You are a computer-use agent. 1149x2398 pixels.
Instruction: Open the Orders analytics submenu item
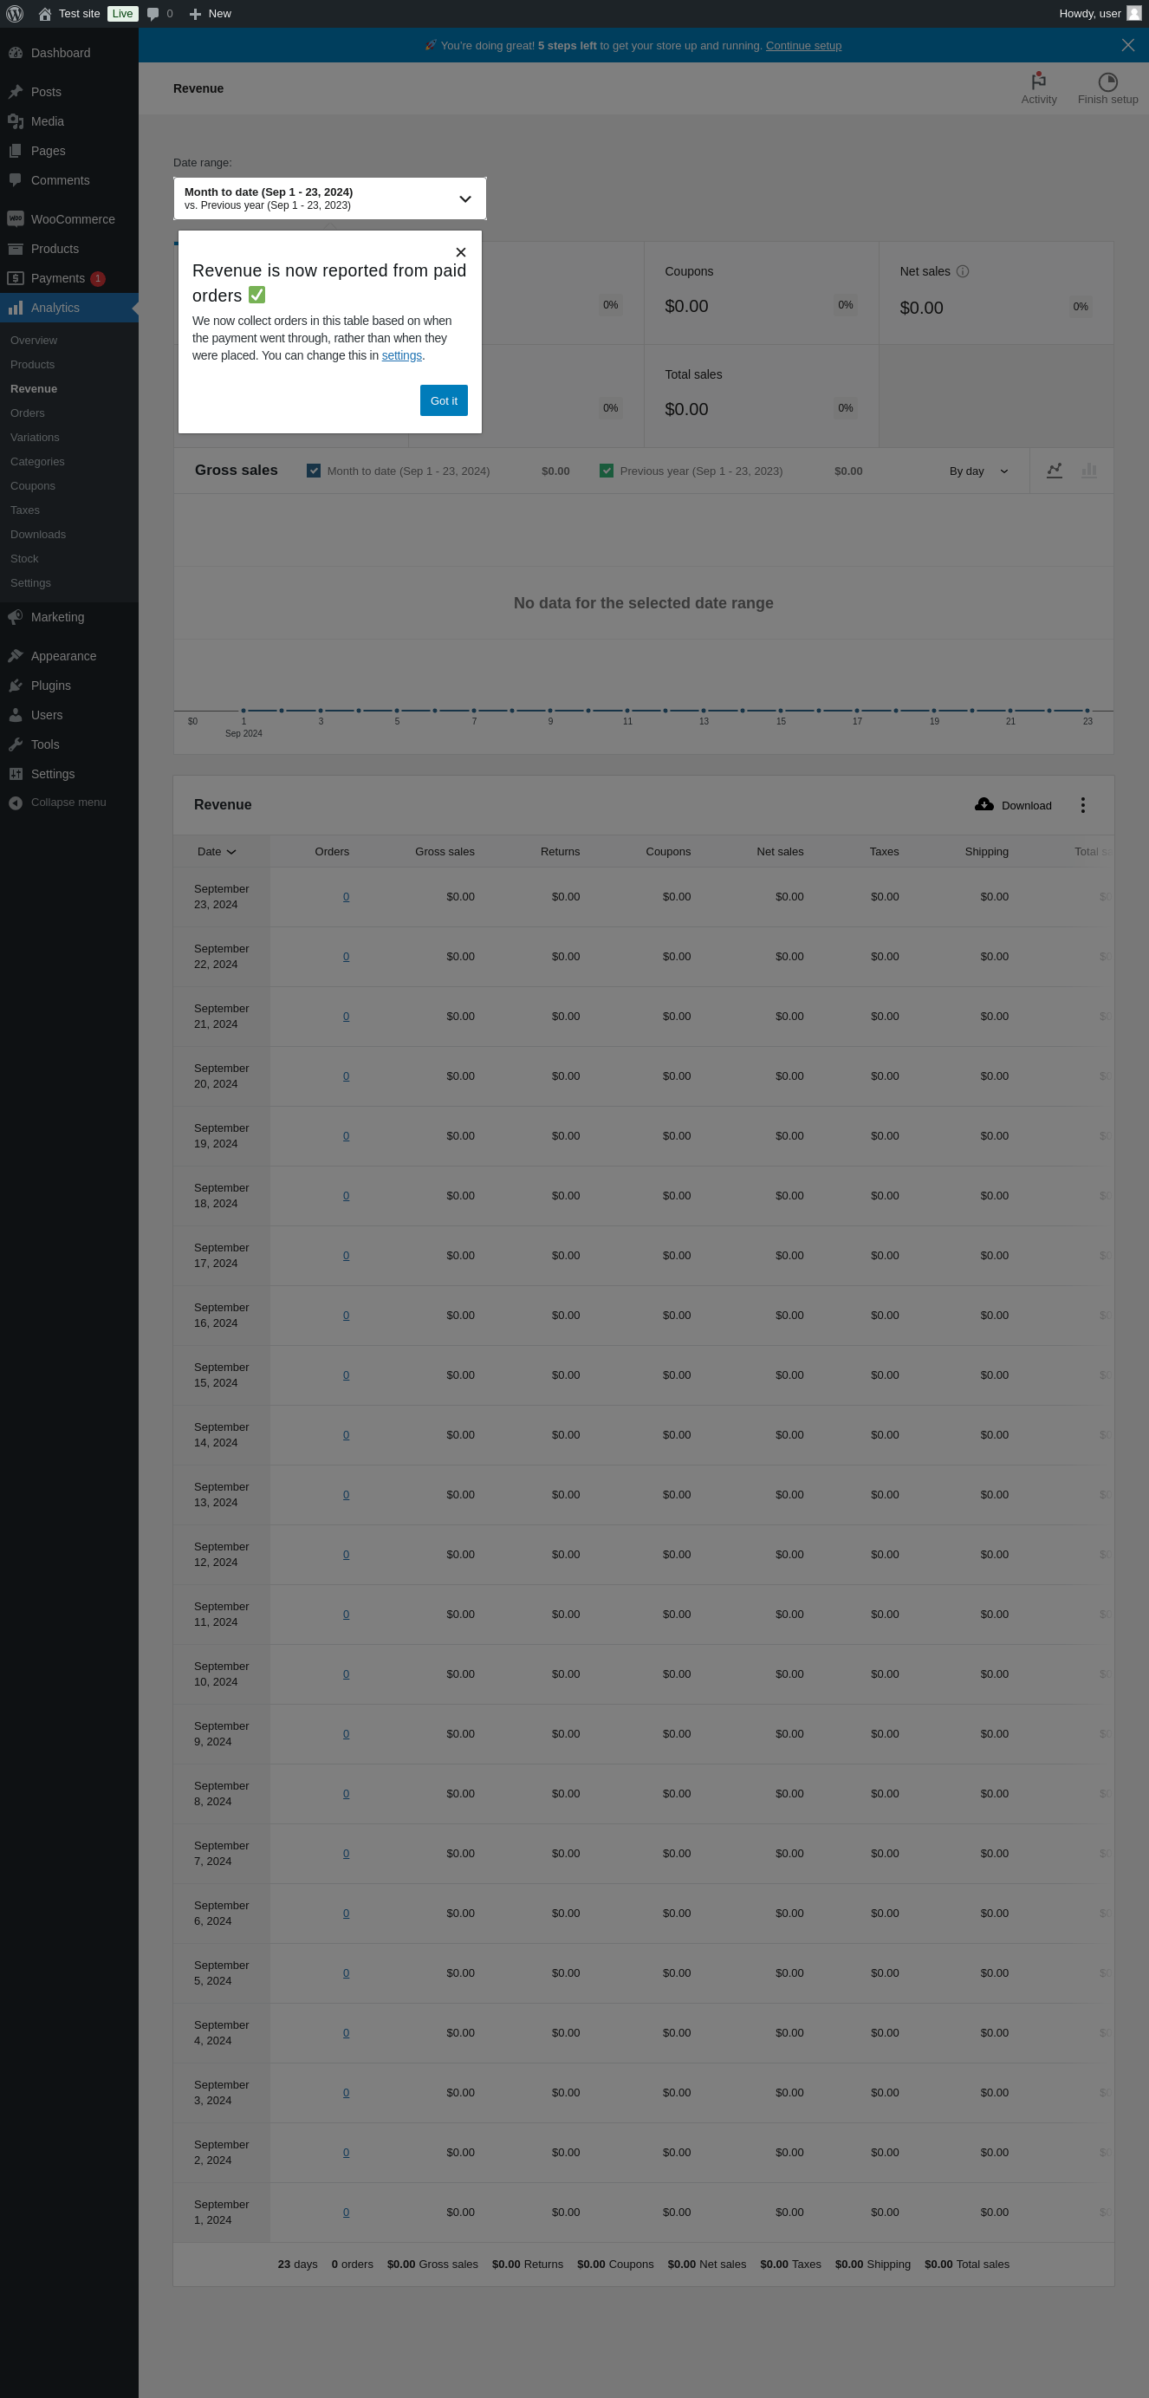tap(27, 413)
